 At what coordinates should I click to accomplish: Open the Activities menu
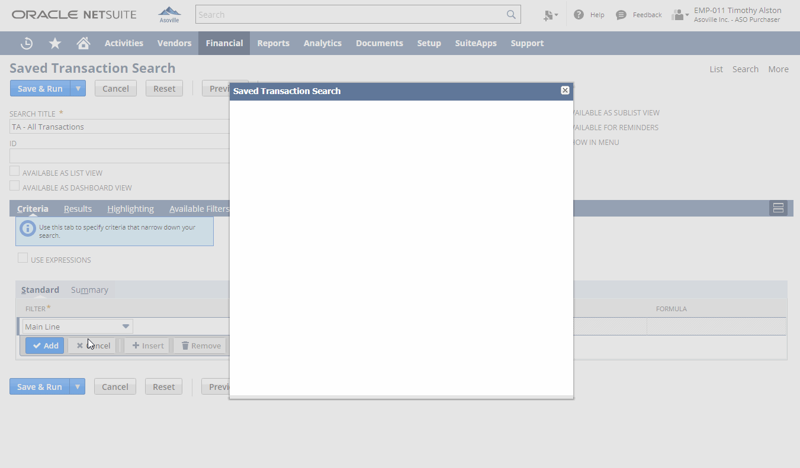[x=124, y=43]
